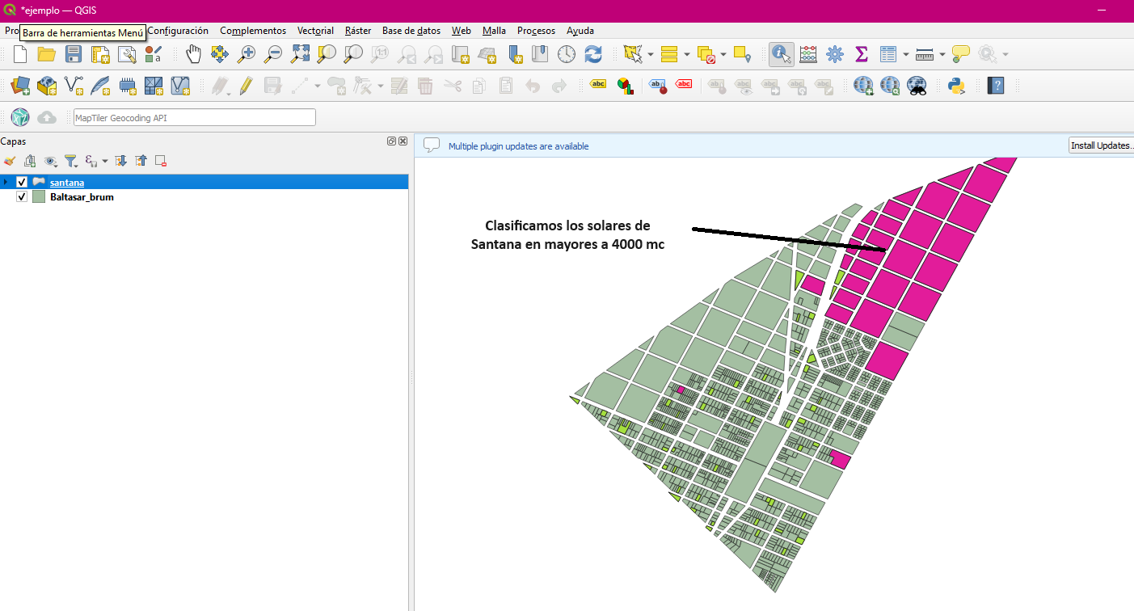Open dropdown arrow next to Select Features tool
This screenshot has width=1134, height=611.
[x=650, y=55]
